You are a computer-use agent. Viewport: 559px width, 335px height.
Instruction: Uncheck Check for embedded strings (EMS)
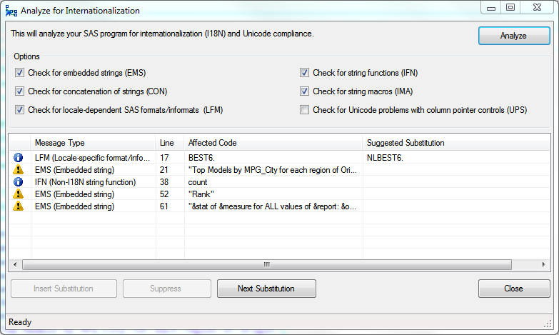[19, 73]
